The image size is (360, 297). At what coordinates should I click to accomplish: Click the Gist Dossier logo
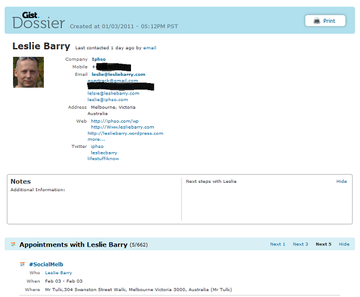click(x=38, y=20)
